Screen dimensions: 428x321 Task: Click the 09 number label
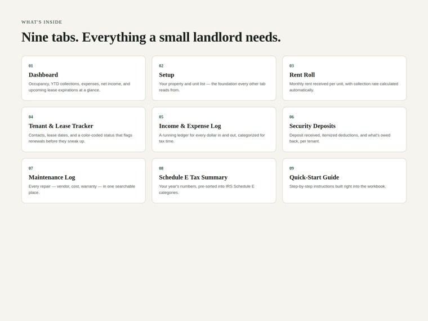point(292,168)
